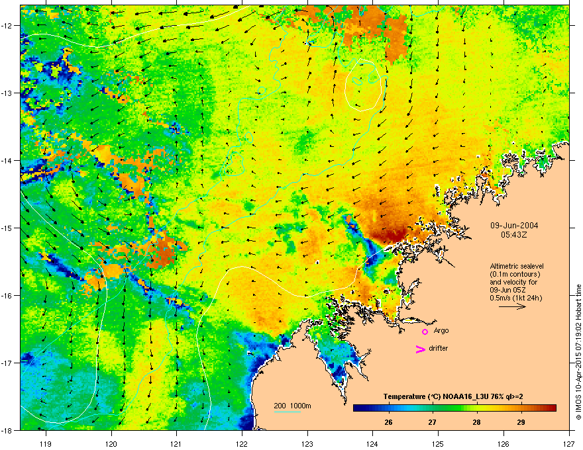Click the longitude axis label '124'

(372, 443)
